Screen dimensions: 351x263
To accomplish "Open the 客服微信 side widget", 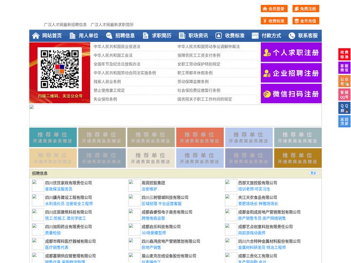I will 344,68.
